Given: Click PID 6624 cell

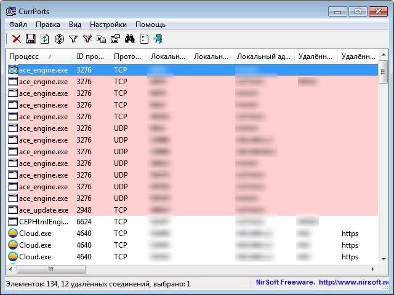Looking at the screenshot, I should click(84, 221).
